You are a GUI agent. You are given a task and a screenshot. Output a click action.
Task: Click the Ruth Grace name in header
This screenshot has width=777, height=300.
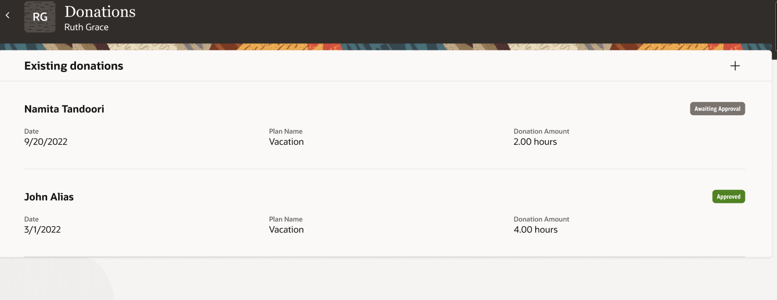point(87,27)
